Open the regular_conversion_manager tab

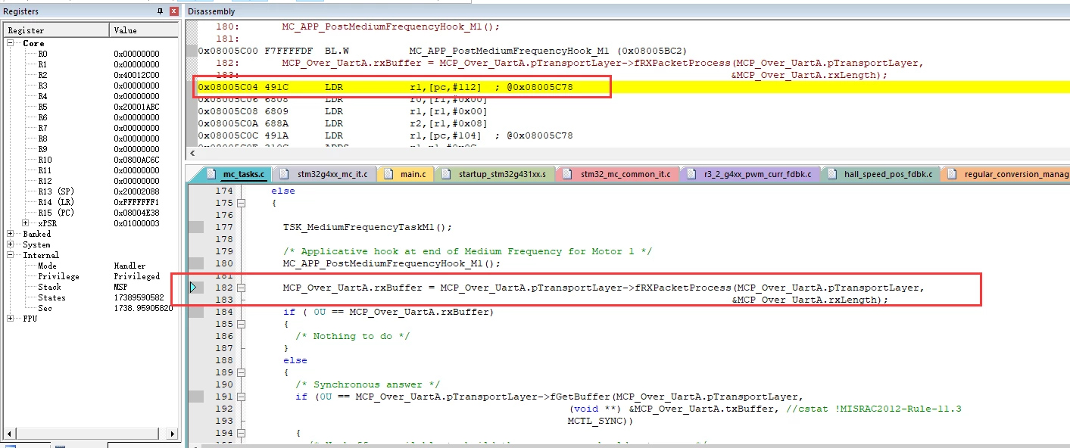(x=1007, y=174)
